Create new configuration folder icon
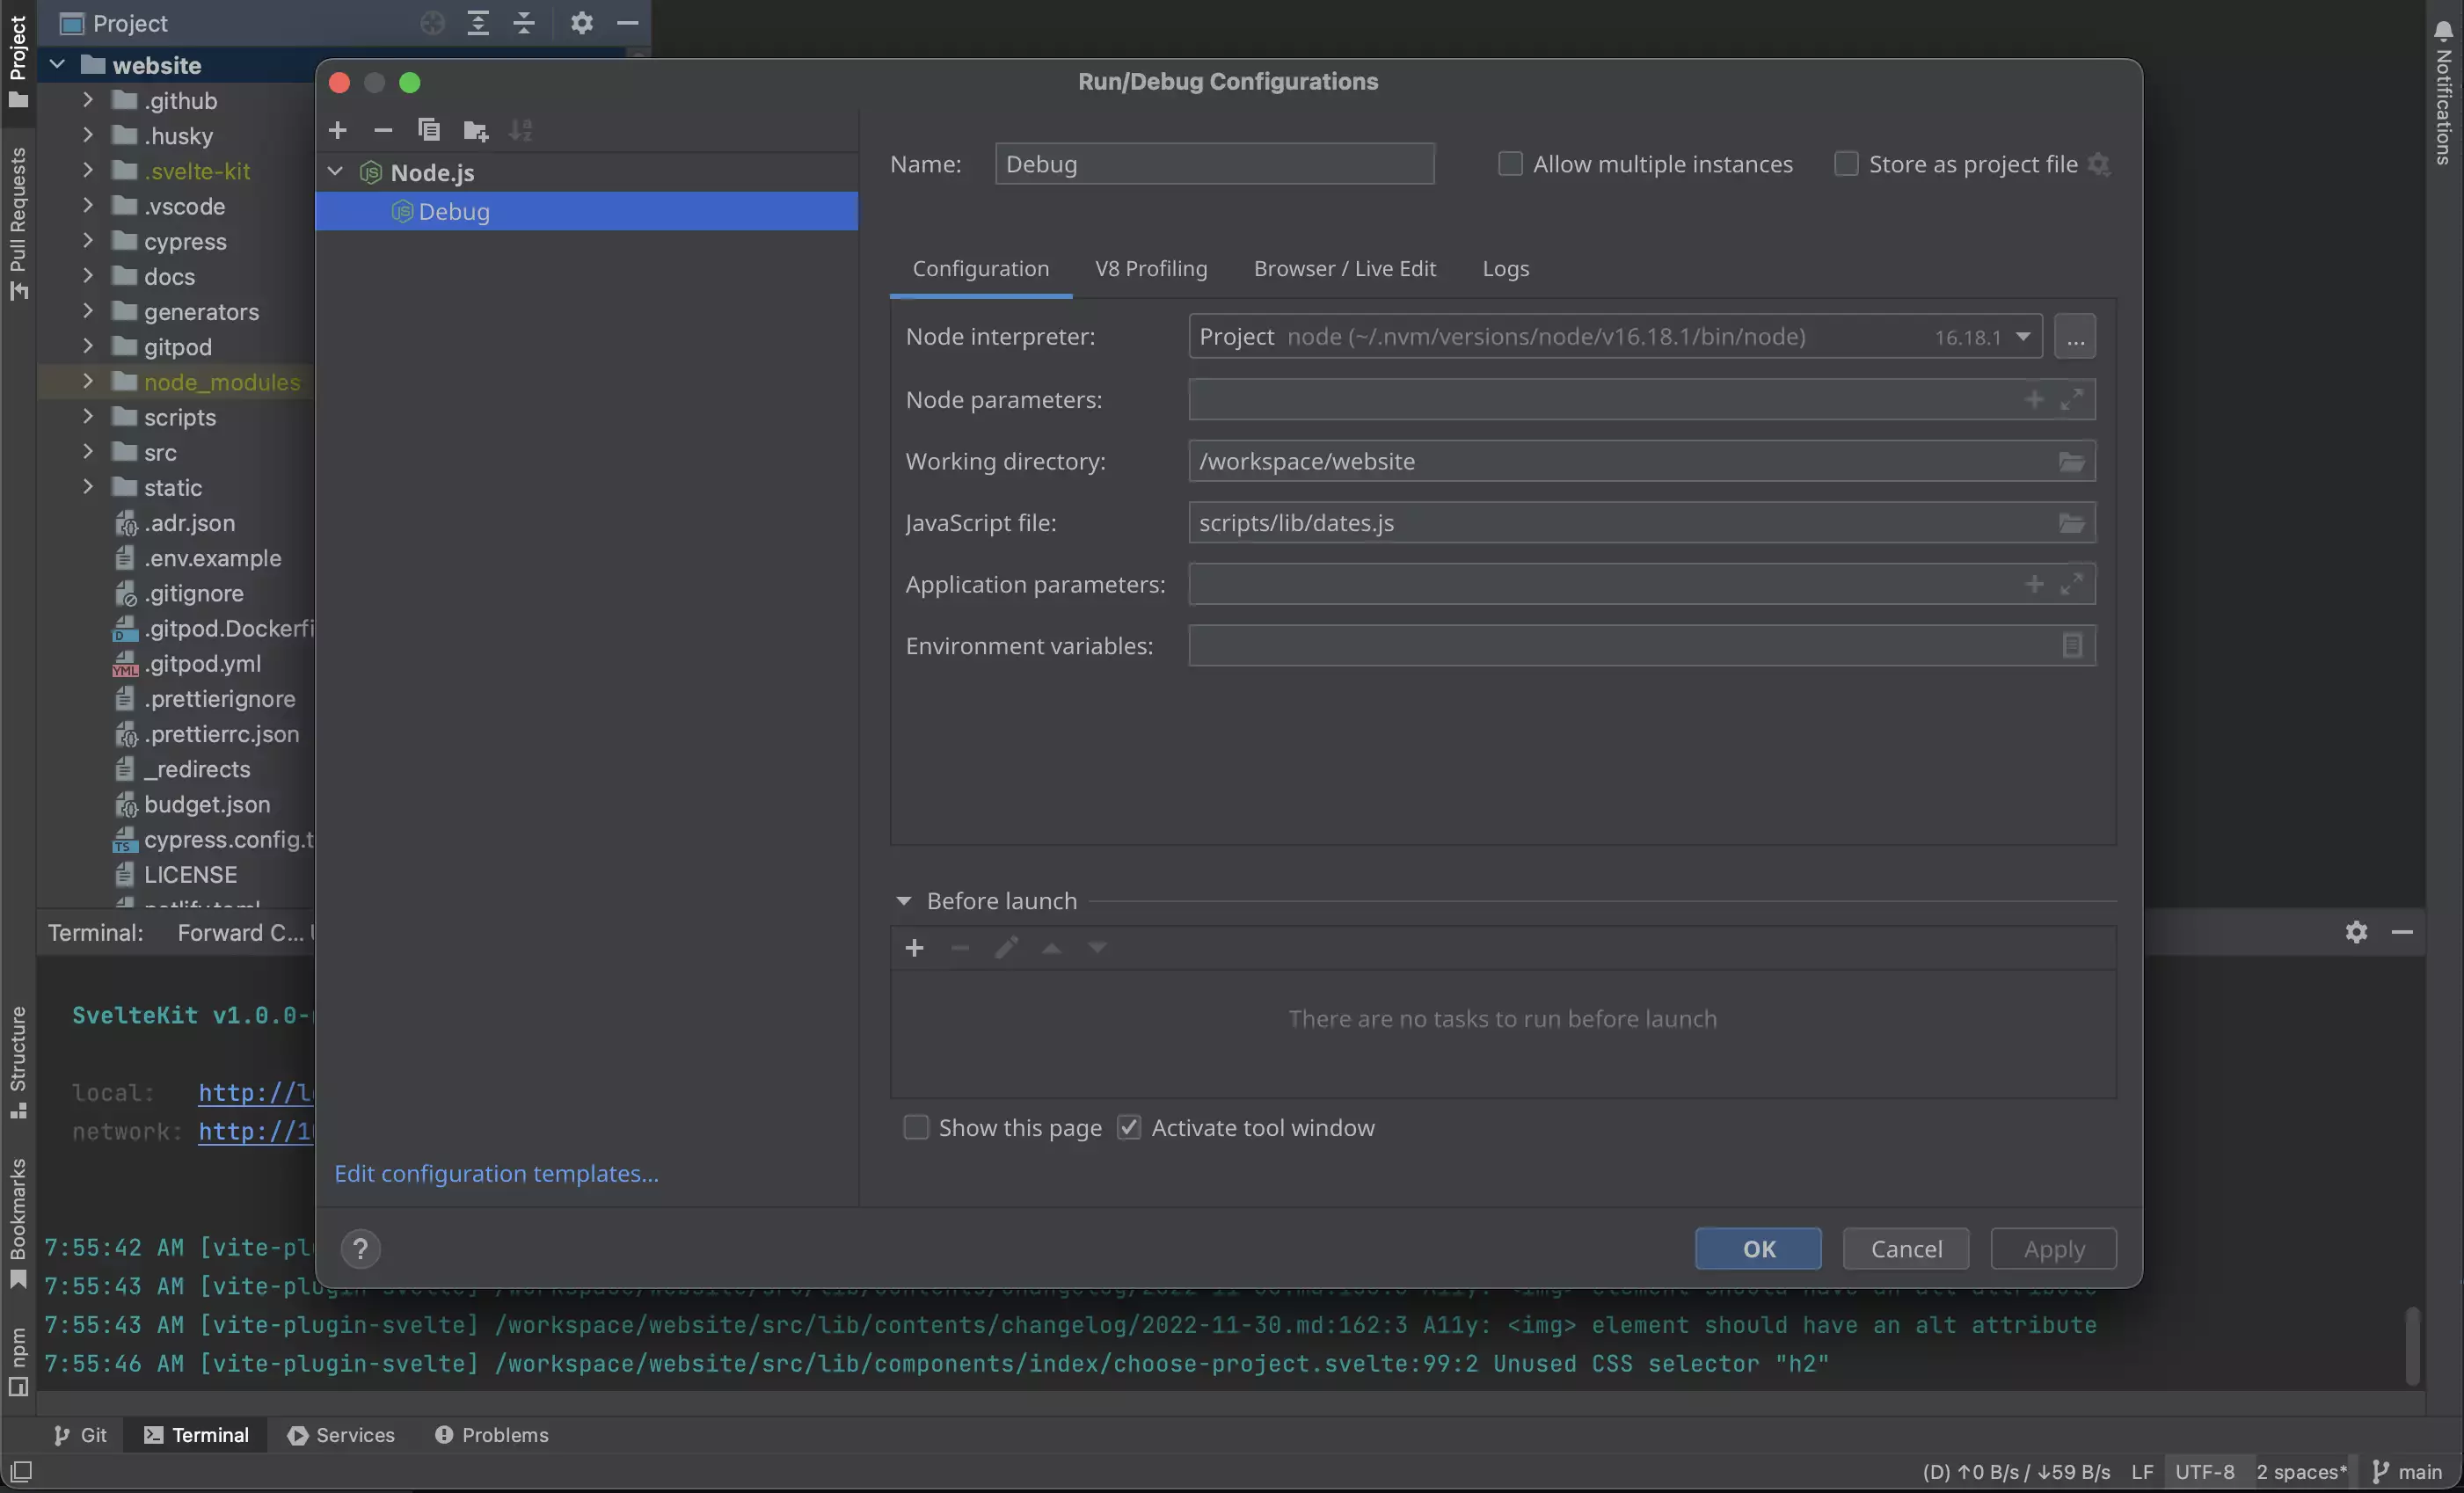Viewport: 2464px width, 1493px height. [475, 131]
